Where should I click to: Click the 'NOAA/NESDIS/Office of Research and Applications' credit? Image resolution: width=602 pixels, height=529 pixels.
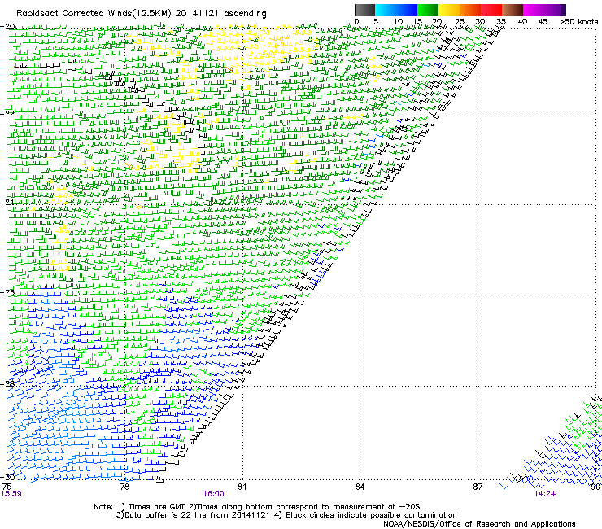[x=479, y=524]
